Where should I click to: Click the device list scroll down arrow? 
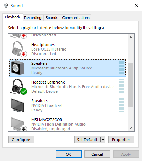pos(131,128)
